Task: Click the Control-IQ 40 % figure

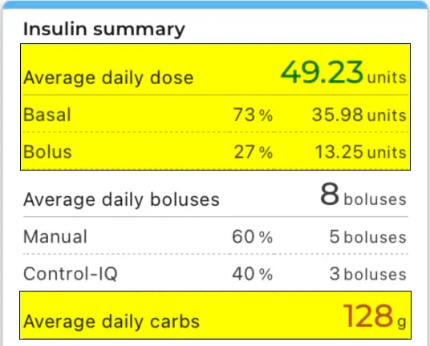Action: [252, 274]
